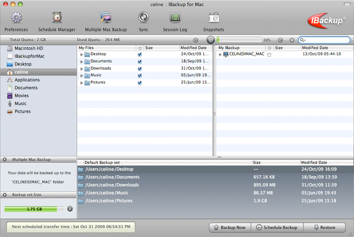The image size is (354, 237).
Task: Click the 10% transfer progress bar
Action: pos(239,40)
